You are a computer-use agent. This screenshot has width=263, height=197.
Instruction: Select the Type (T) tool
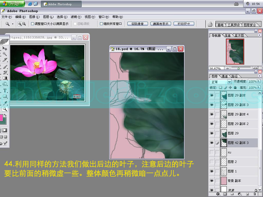coord(5,91)
